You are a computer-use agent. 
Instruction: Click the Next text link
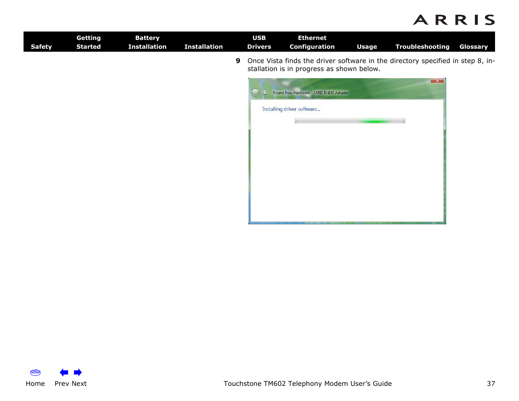point(79,383)
